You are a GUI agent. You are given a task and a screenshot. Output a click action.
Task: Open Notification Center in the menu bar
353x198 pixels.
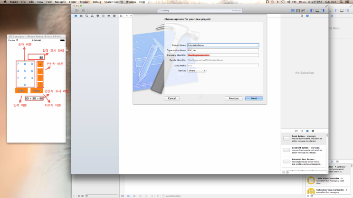click(348, 2)
